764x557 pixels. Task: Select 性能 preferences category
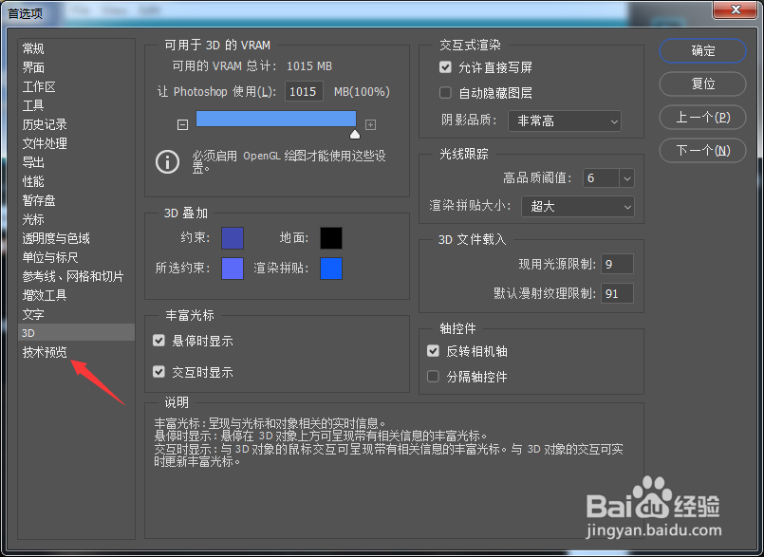point(33,181)
